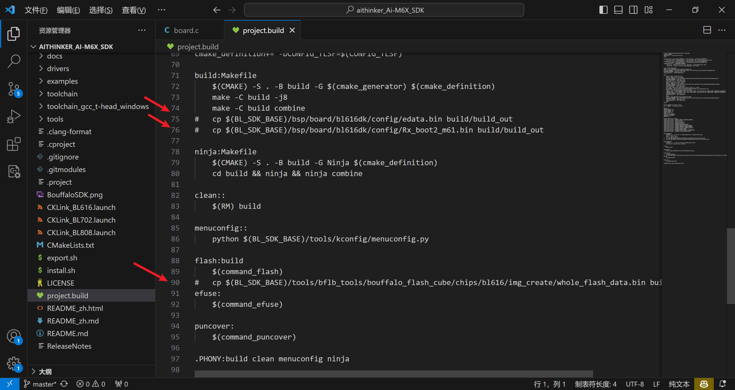Click the command center search field
The image size is (735, 390).
[x=384, y=10]
